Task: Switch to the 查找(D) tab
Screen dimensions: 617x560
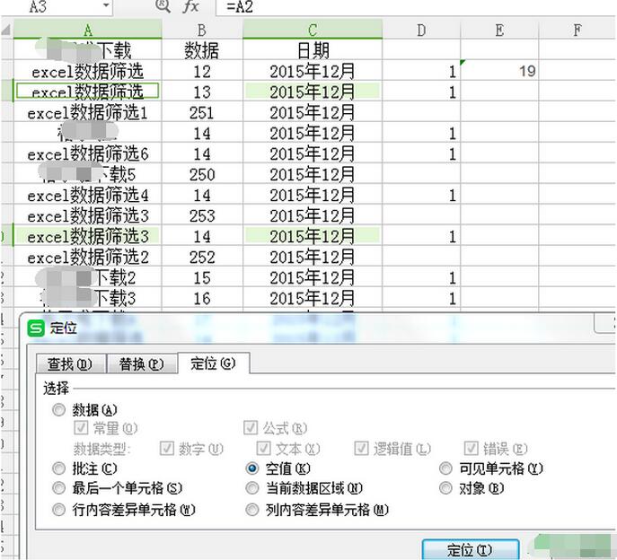Action: (x=70, y=363)
